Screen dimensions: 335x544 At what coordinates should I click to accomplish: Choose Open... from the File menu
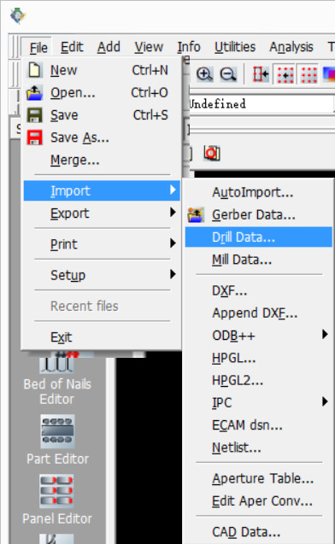coord(102,92)
